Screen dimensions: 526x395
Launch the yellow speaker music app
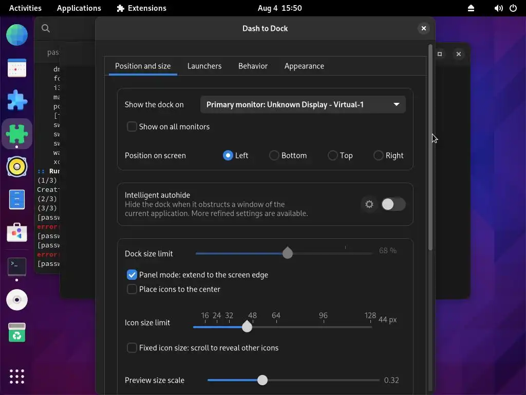(x=17, y=167)
